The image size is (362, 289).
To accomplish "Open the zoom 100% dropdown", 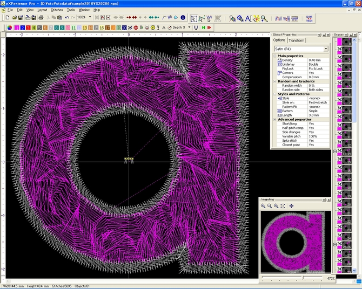I will pyautogui.click(x=90, y=17).
